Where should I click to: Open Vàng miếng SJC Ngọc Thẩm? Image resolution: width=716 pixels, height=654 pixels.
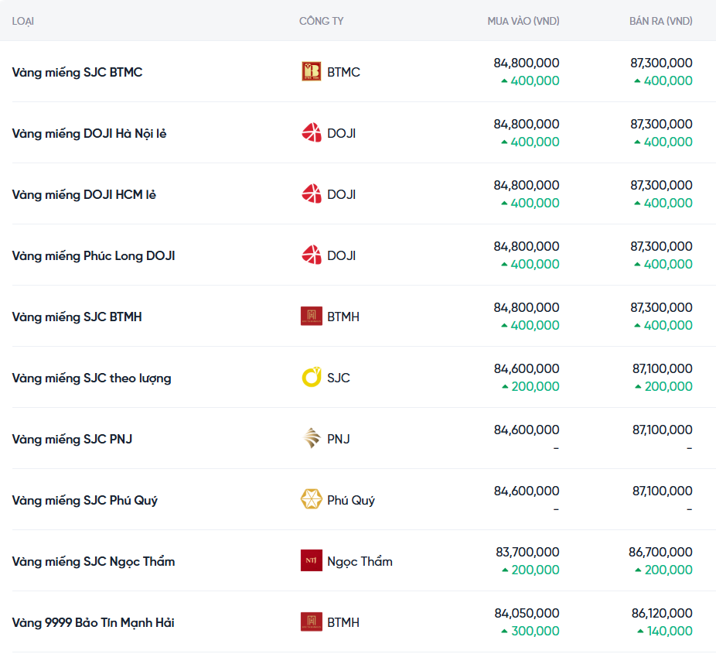pyautogui.click(x=94, y=561)
